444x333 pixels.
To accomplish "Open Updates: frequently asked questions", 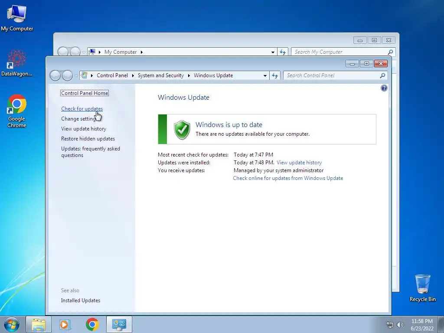I will coord(91,152).
